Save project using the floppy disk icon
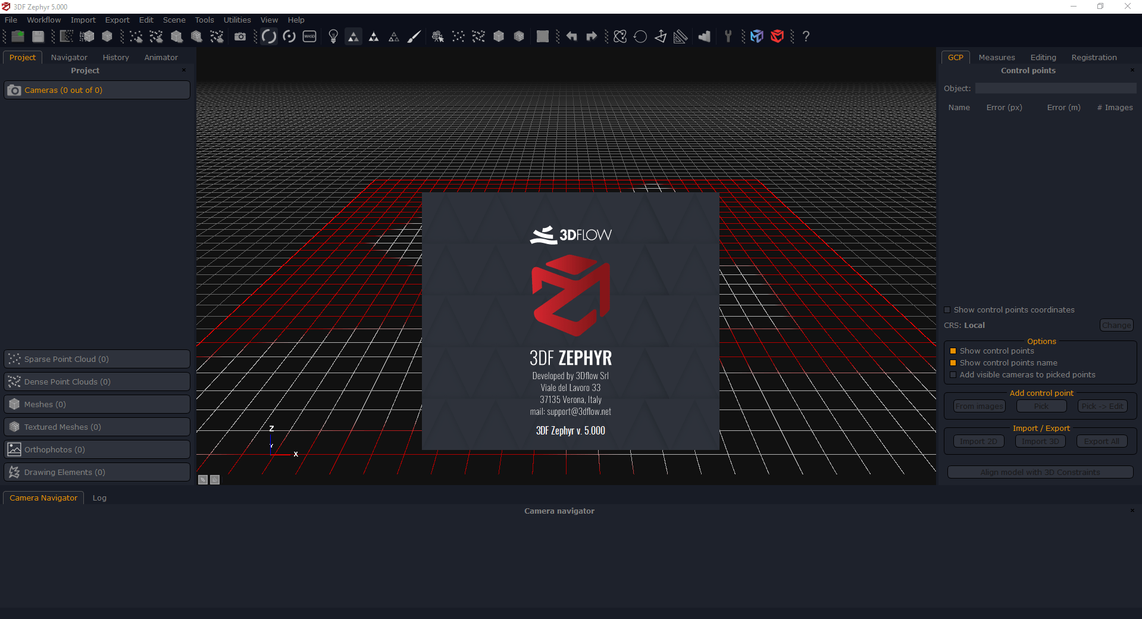 click(x=38, y=36)
